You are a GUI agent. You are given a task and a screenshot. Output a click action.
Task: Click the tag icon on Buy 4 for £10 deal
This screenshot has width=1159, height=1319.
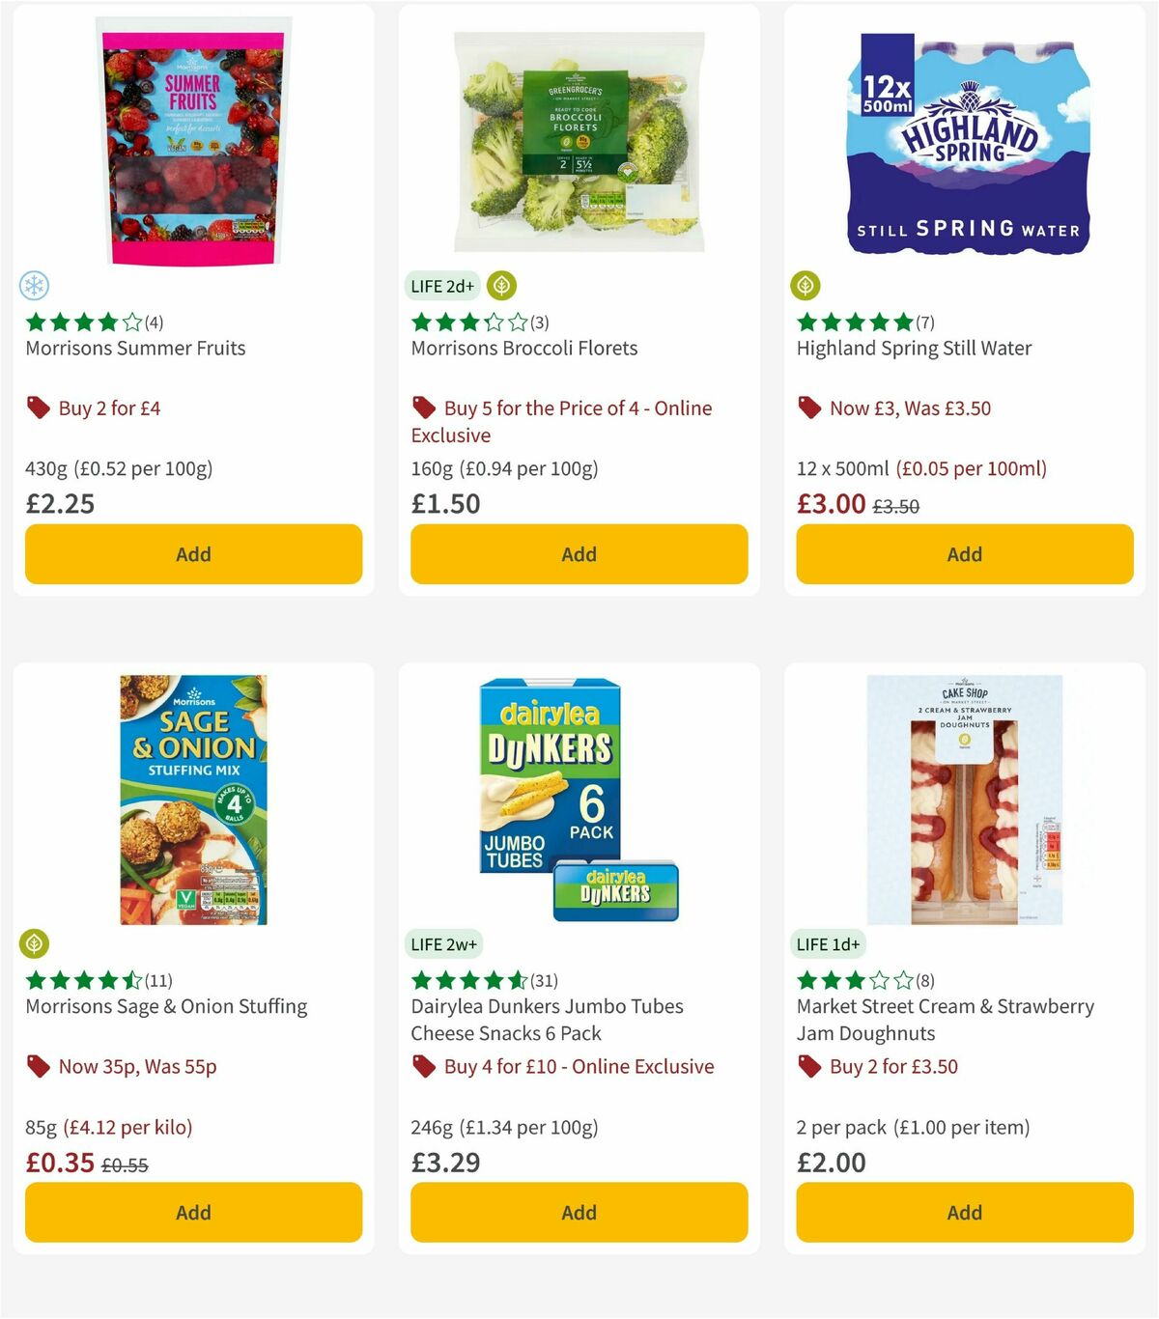[x=423, y=1066]
